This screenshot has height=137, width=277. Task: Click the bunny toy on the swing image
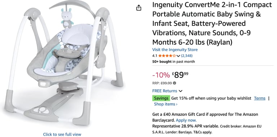[x=67, y=18]
